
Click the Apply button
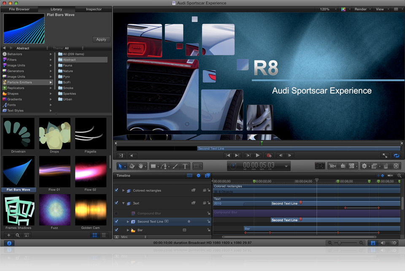pyautogui.click(x=101, y=40)
